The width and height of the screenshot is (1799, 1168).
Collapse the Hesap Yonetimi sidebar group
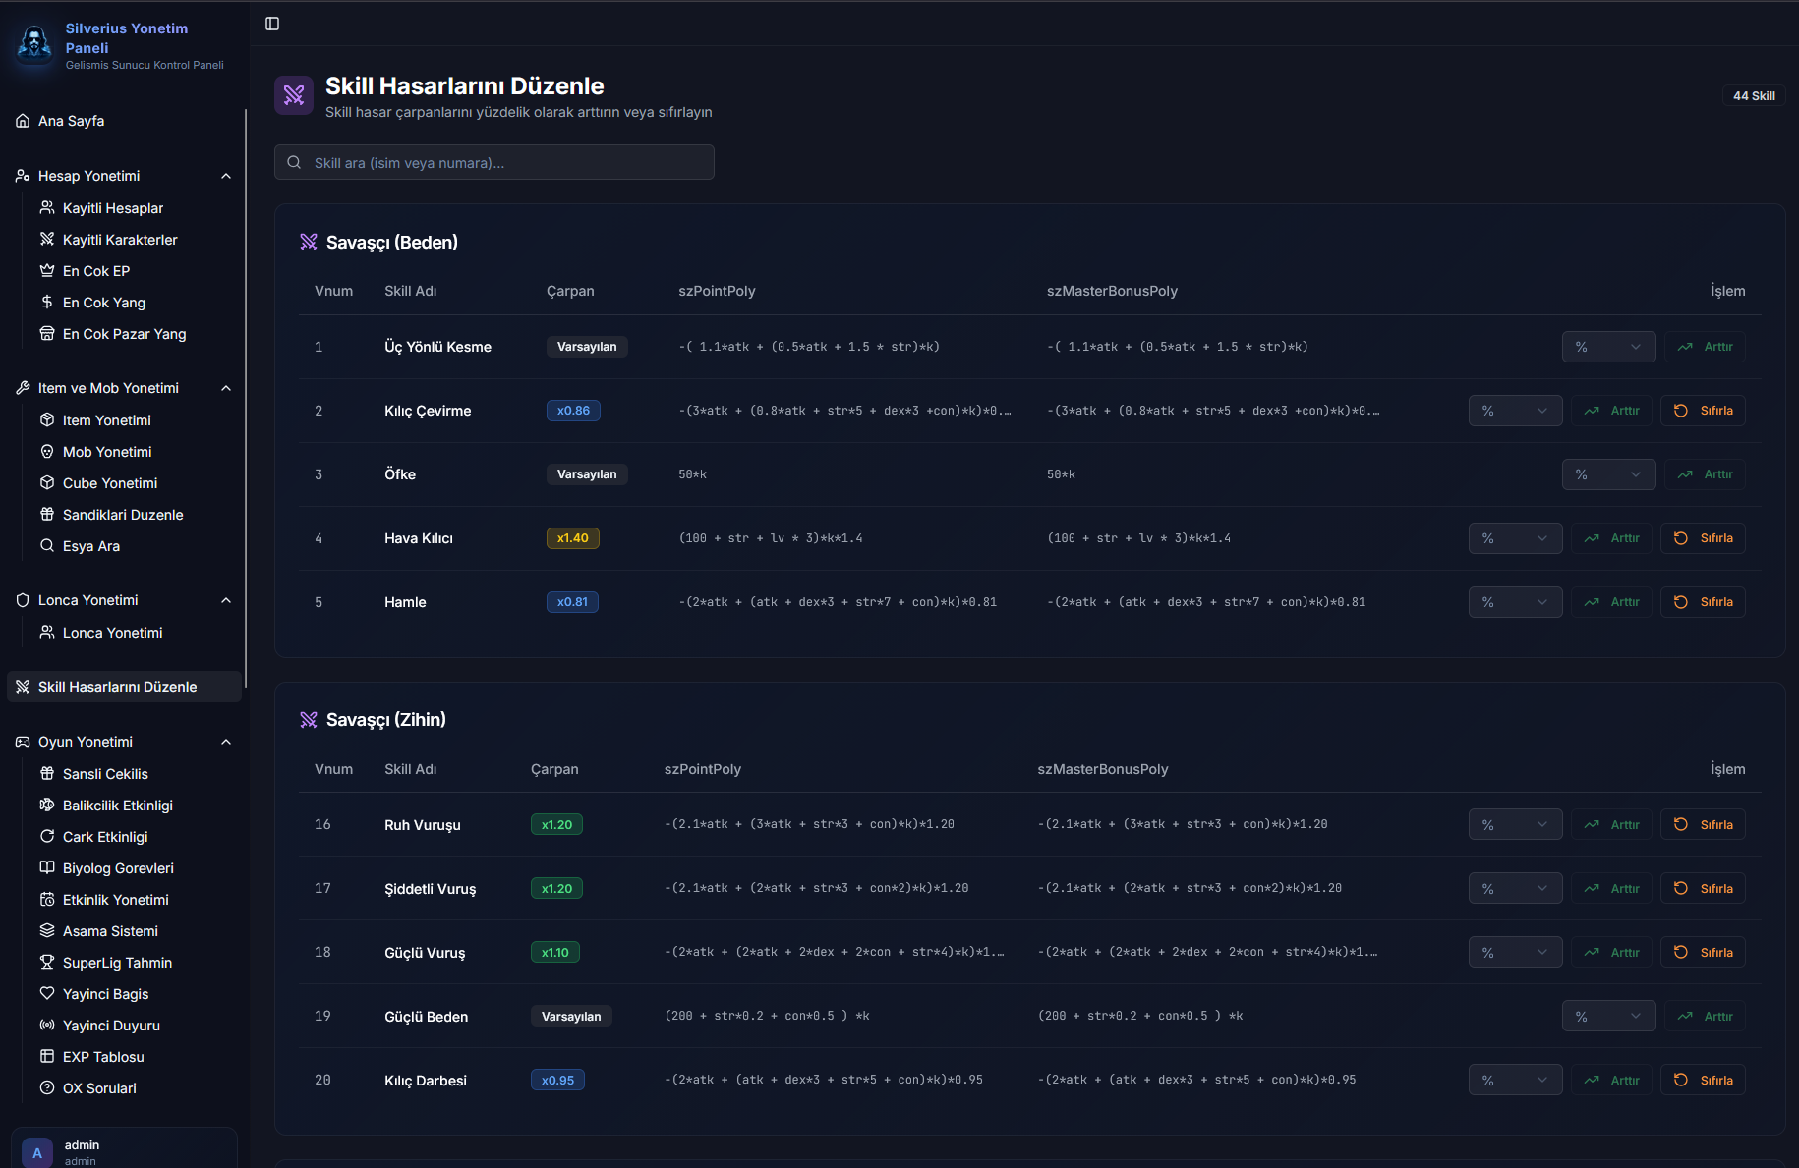(226, 176)
